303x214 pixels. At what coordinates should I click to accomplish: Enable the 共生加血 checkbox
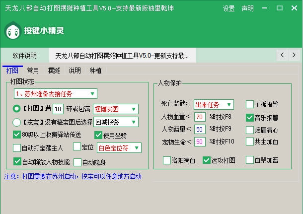point(250,142)
